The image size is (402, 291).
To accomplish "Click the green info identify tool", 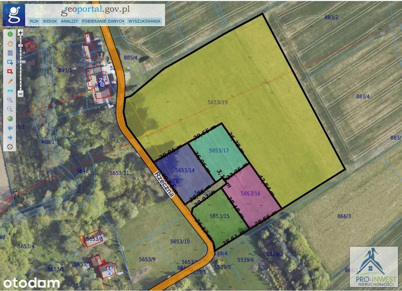I will 10,34.
